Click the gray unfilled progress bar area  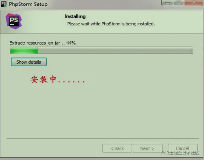115,50
